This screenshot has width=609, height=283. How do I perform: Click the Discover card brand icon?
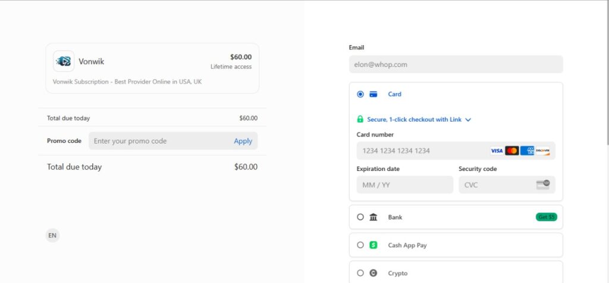point(542,151)
